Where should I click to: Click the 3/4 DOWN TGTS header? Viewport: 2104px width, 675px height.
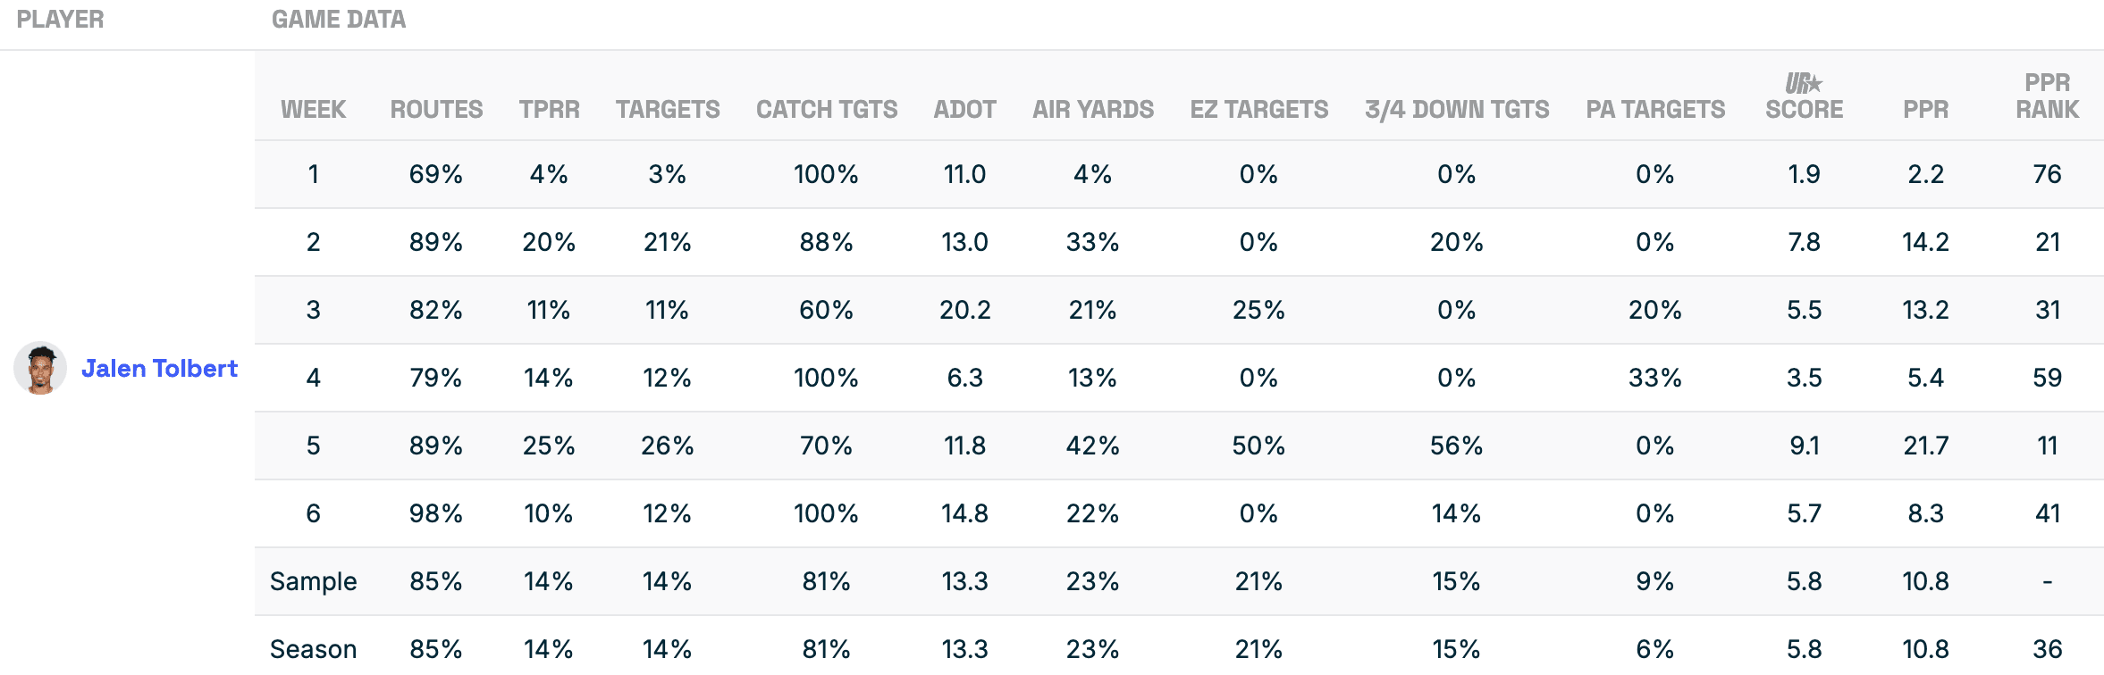[1456, 109]
